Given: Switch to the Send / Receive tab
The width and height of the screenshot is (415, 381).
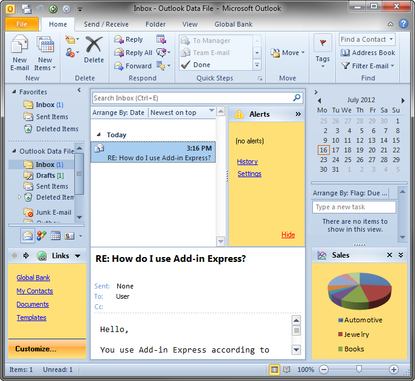Looking at the screenshot, I should 106,24.
